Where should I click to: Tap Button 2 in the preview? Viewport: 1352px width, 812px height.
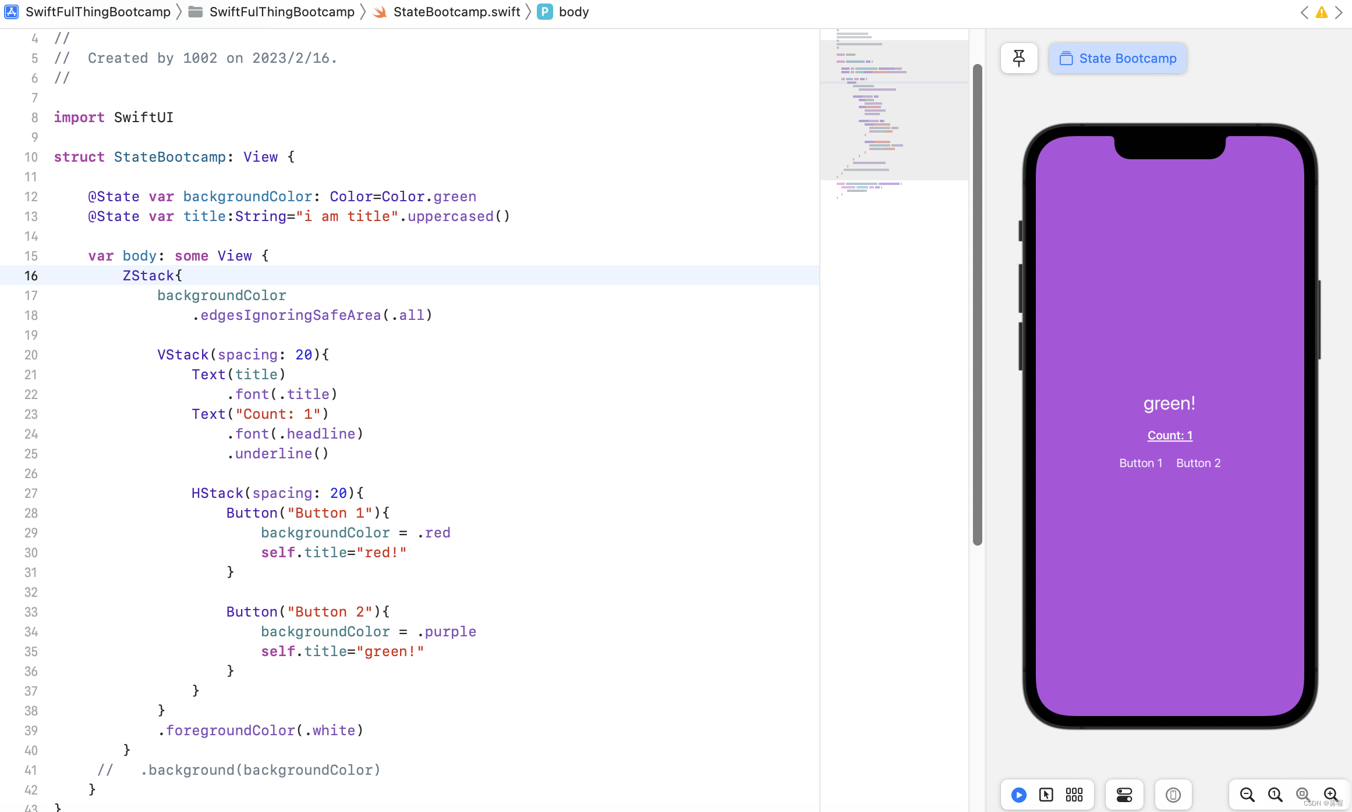tap(1198, 463)
